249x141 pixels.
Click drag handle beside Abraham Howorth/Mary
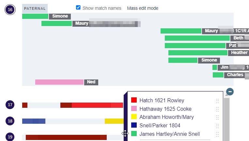218,117
